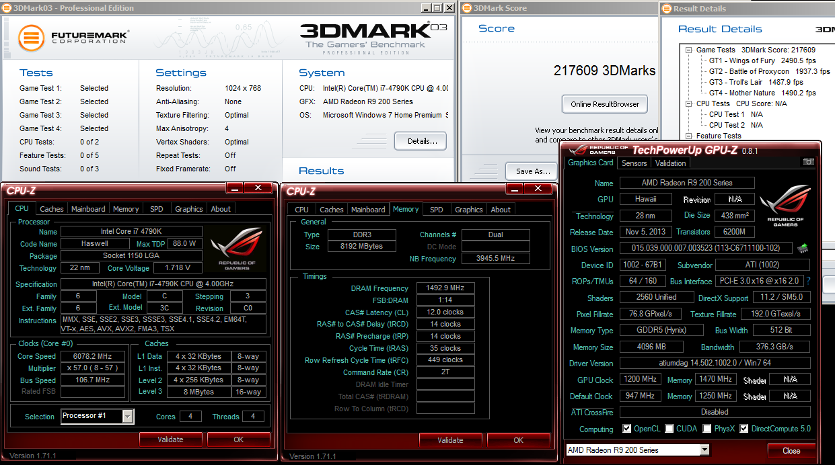835x465 pixels.
Task: Select the CPU Test 2 N/A row
Action: pos(736,125)
